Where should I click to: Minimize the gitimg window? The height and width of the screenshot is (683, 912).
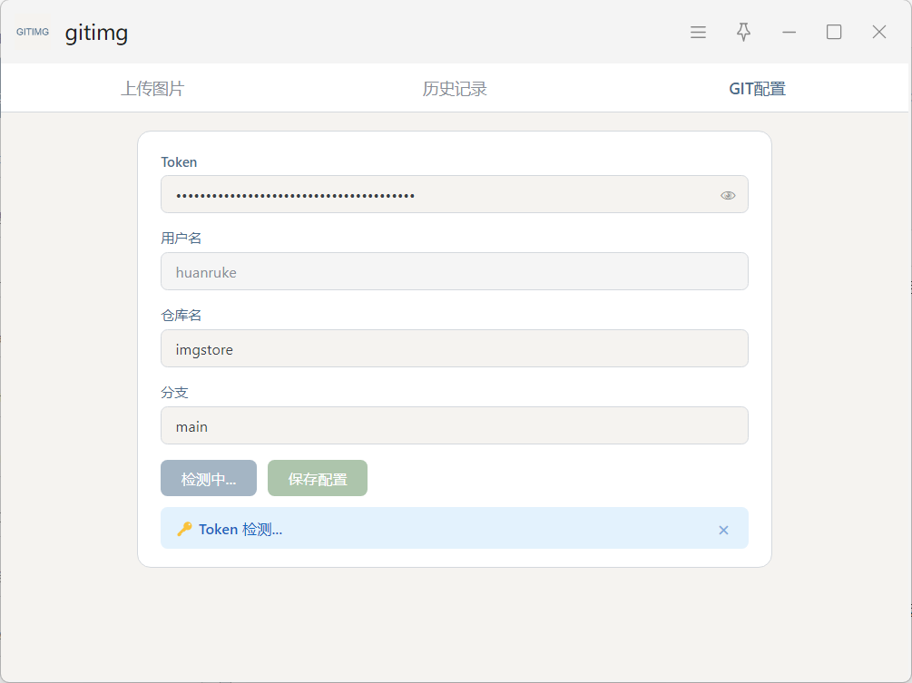(789, 32)
